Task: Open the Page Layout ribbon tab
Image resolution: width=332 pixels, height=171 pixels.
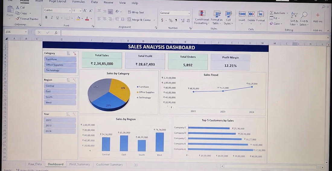Action: tap(58, 2)
